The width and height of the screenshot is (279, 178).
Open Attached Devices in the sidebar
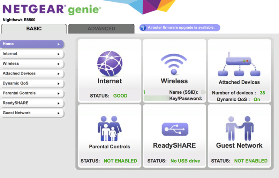(x=32, y=73)
